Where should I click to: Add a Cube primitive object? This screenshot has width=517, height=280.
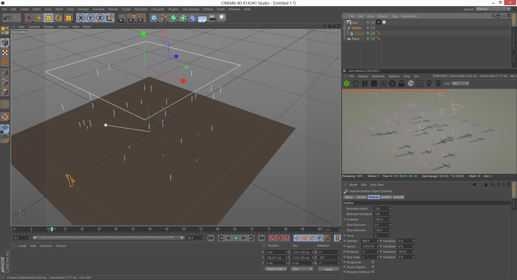(x=154, y=18)
